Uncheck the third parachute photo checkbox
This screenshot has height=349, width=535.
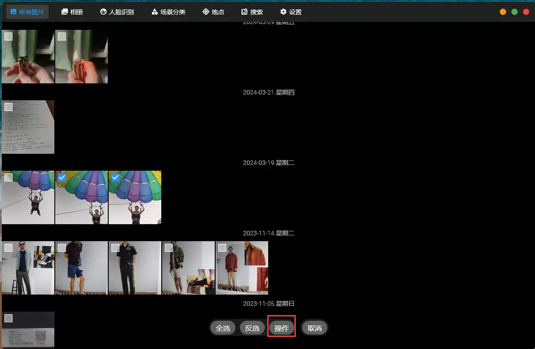115,177
